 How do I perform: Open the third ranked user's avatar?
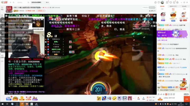point(183,15)
